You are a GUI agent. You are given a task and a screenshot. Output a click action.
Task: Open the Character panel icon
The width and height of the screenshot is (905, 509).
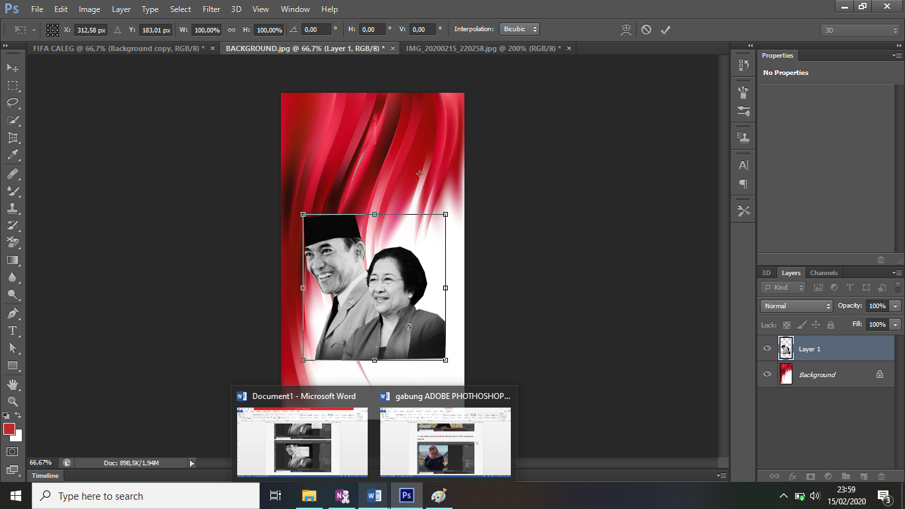coord(743,164)
